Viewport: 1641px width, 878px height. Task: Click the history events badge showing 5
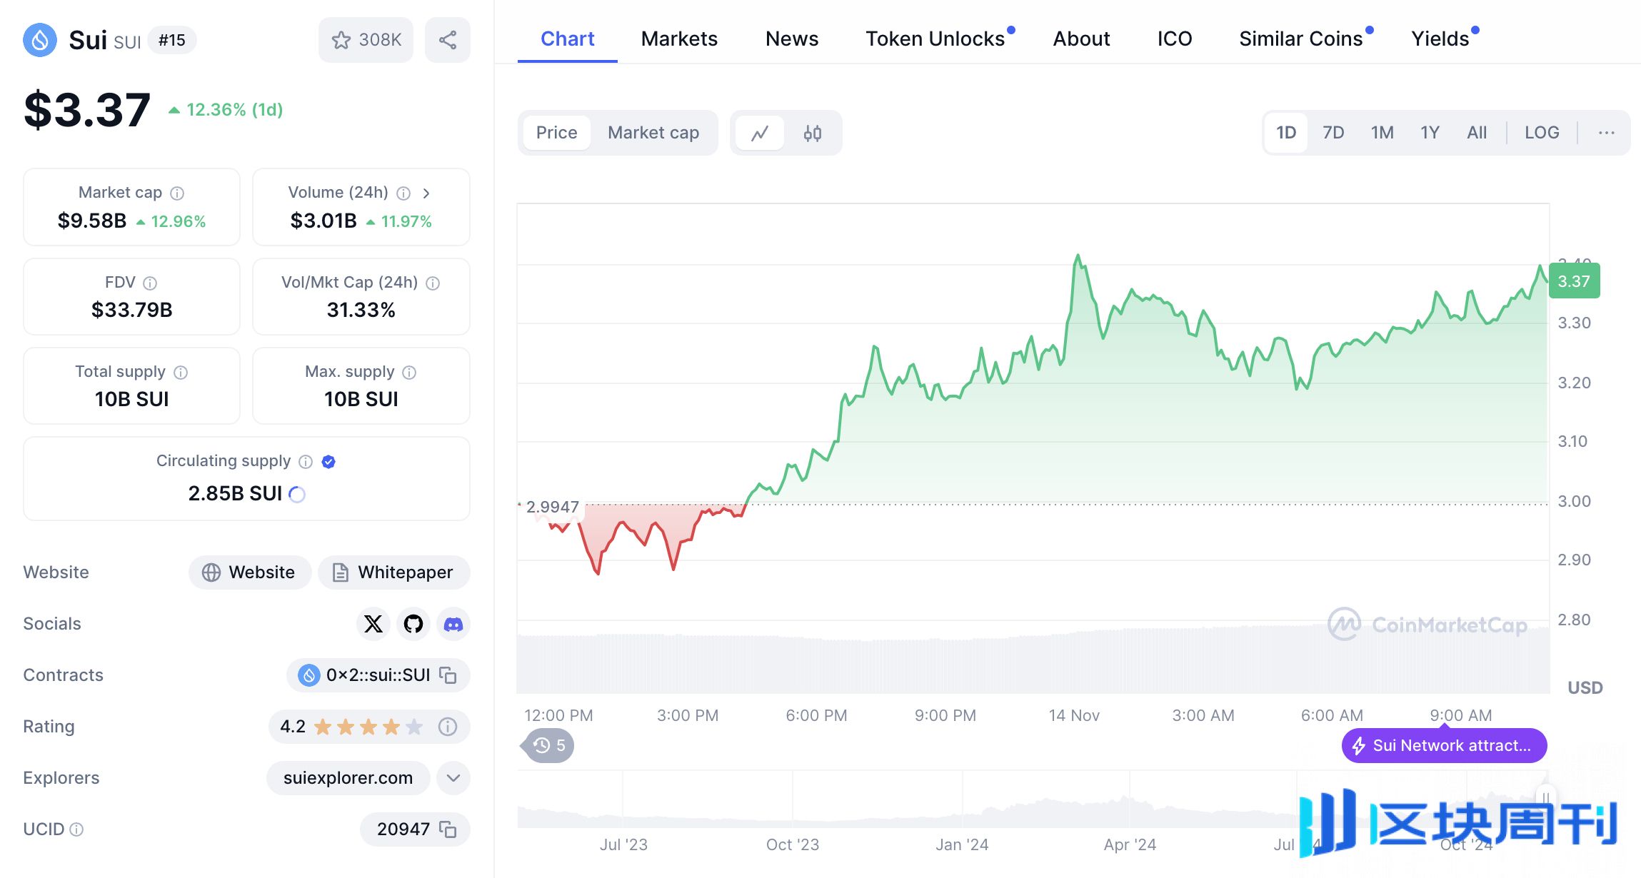tap(548, 746)
